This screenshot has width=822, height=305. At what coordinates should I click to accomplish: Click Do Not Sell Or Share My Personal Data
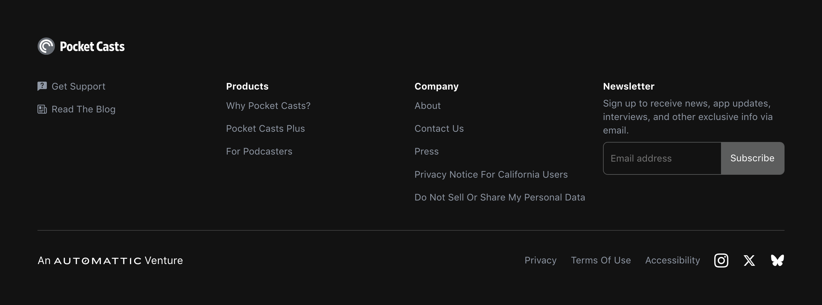[x=499, y=197]
